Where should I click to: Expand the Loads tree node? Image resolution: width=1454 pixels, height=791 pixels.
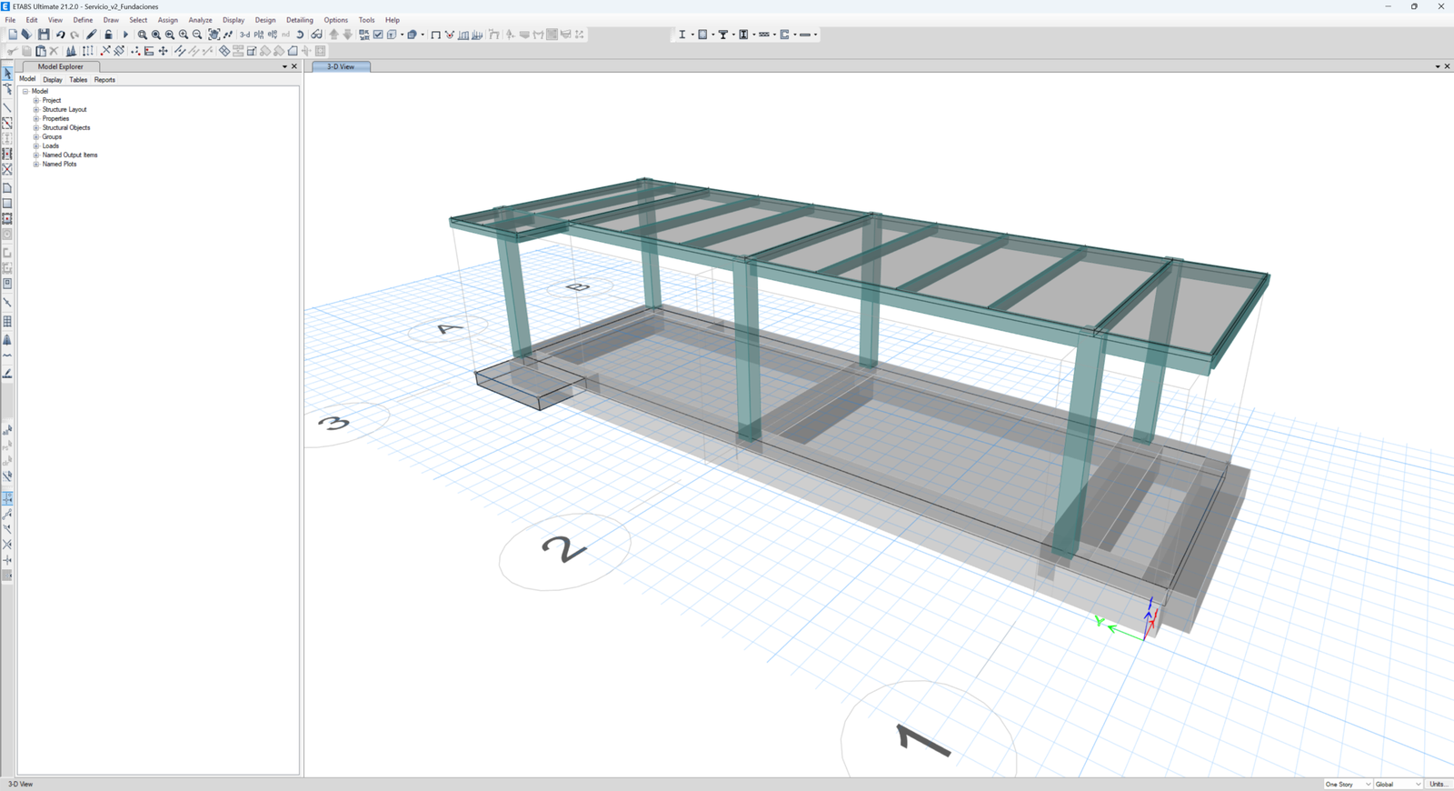coord(36,145)
